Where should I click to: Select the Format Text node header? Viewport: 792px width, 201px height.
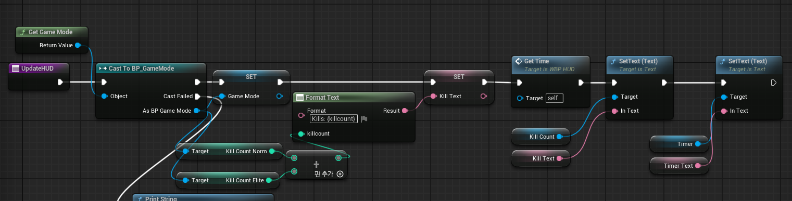point(354,98)
